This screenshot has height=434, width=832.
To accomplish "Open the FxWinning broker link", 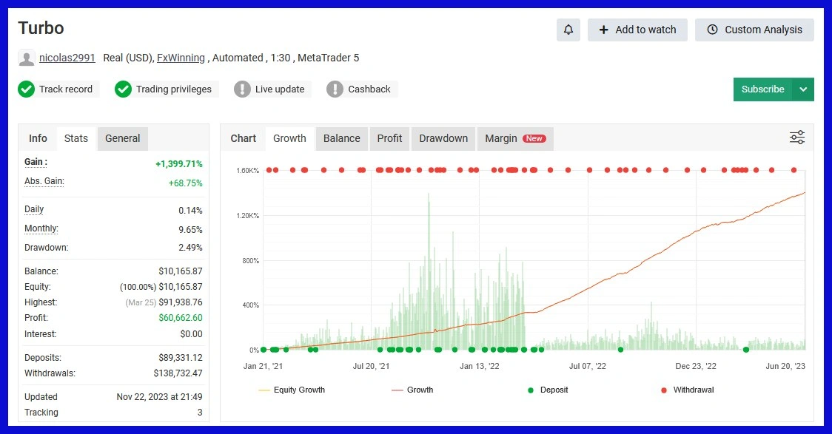I will pyautogui.click(x=181, y=58).
